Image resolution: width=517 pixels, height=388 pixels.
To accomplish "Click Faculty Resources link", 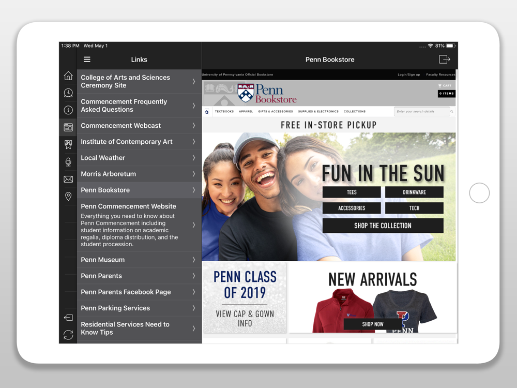I will tap(440, 74).
